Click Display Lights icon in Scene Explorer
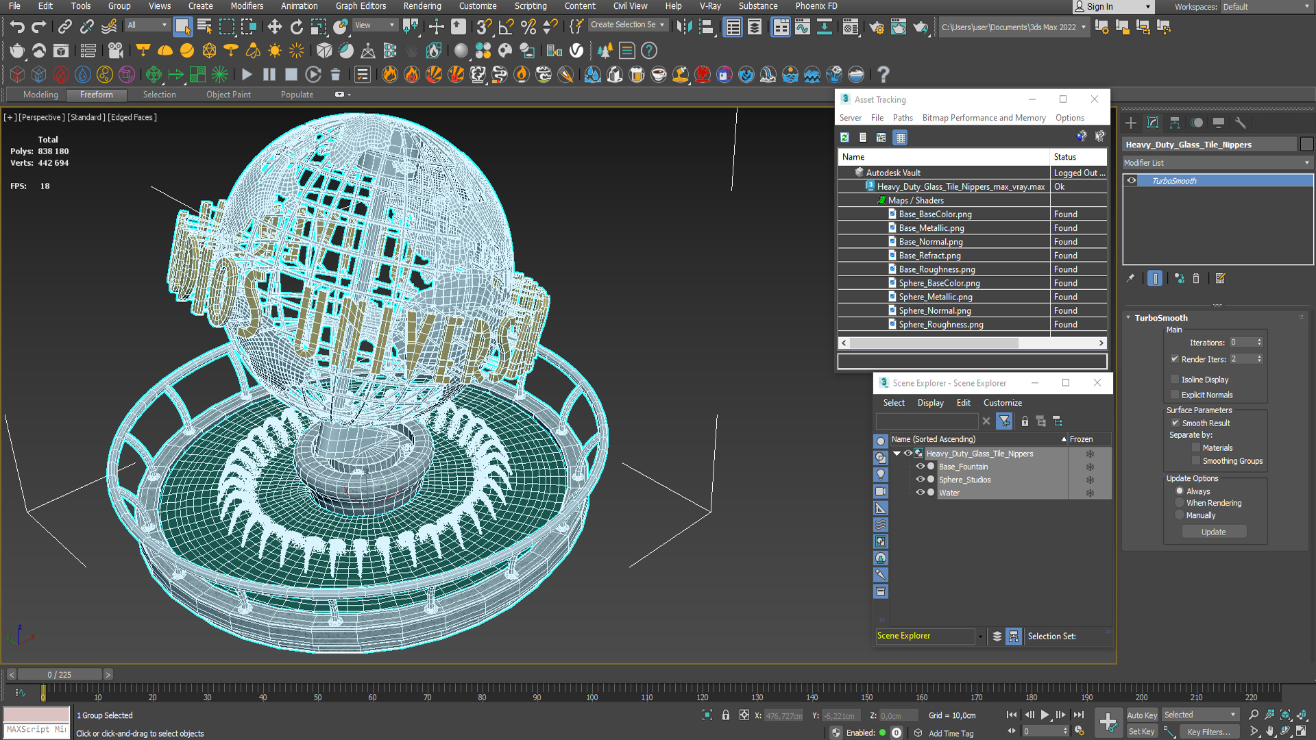Viewport: 1316px width, 740px height. coord(881,474)
